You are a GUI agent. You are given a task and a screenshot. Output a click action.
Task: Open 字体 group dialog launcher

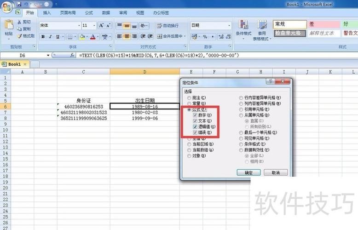(x=110, y=46)
